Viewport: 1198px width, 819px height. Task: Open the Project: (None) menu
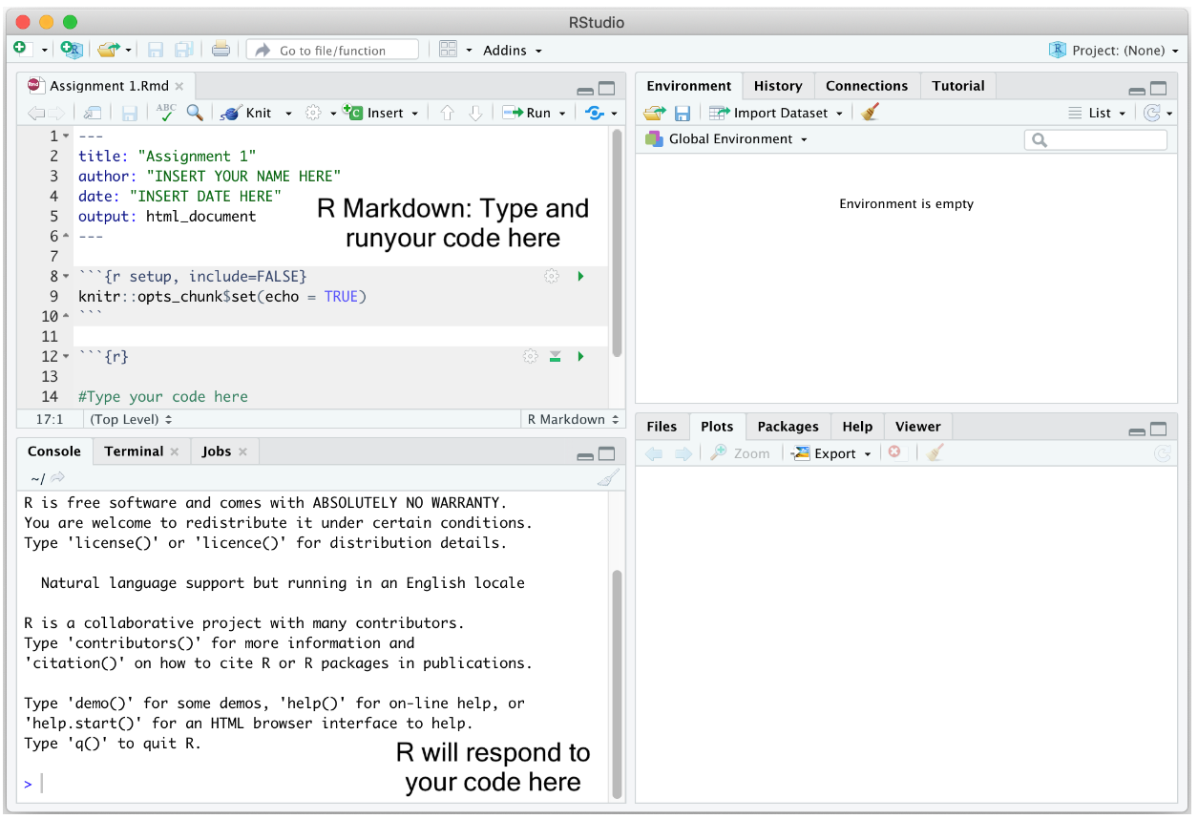pos(1113,51)
